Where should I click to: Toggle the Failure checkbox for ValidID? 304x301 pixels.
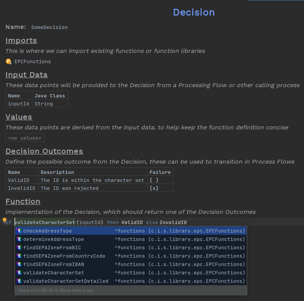[x=154, y=180]
